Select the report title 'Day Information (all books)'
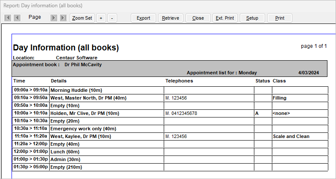Image resolution: width=336 pixels, height=179 pixels. click(66, 47)
